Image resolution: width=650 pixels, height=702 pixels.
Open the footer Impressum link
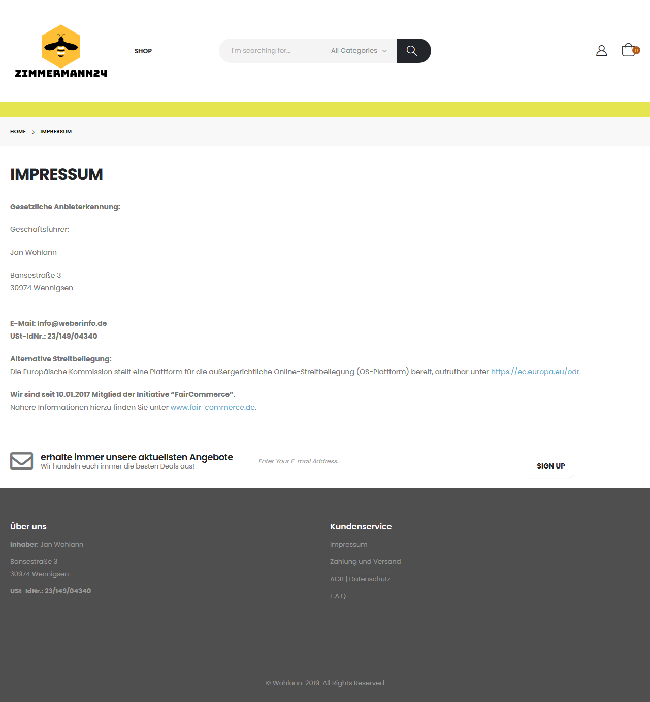(x=348, y=544)
